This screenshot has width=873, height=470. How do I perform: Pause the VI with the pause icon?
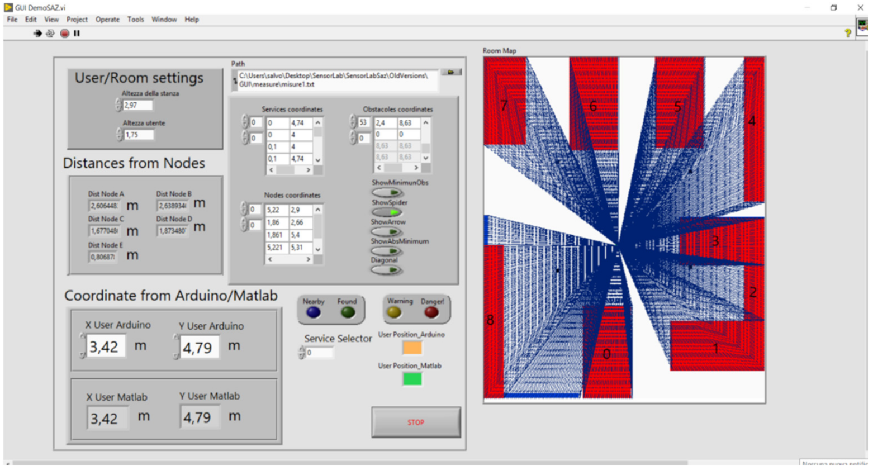[x=77, y=34]
